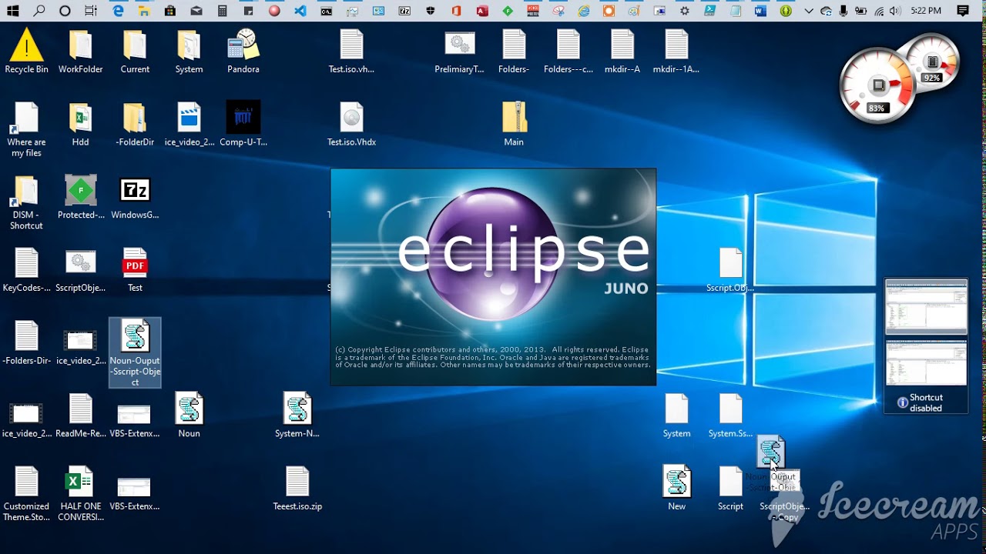Select the WorkFolder desktop folder
Screen dimensions: 986x554
(80, 51)
